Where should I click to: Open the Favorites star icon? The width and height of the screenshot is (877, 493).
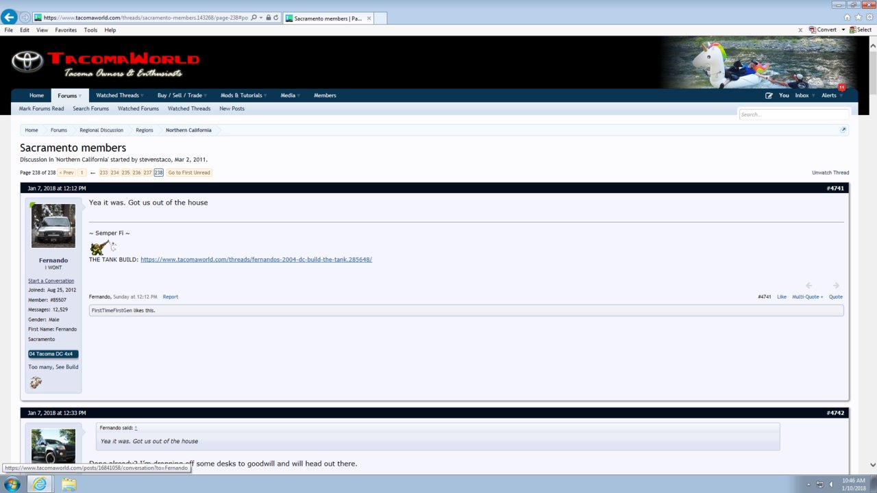[858, 17]
